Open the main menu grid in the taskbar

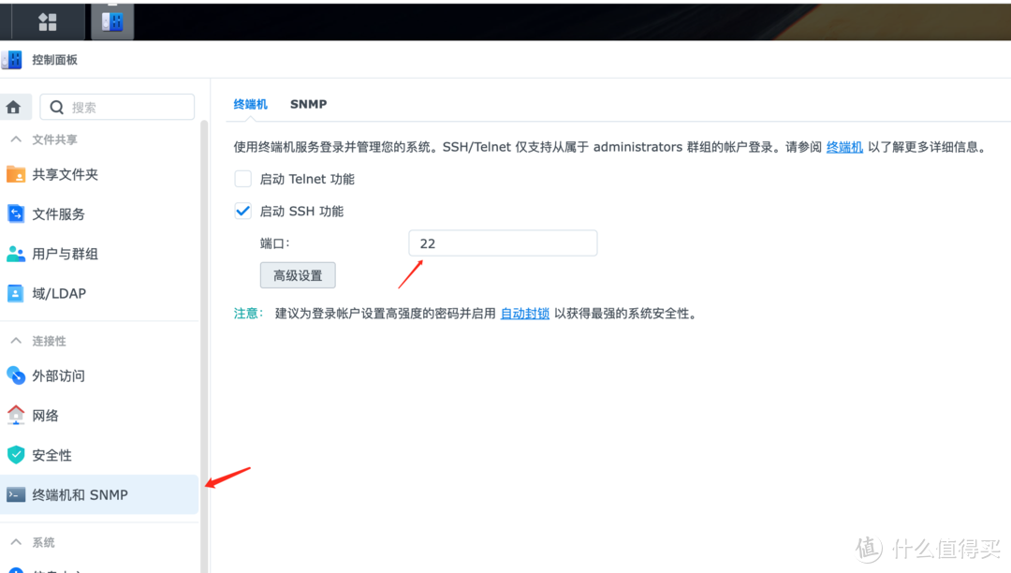(46, 21)
